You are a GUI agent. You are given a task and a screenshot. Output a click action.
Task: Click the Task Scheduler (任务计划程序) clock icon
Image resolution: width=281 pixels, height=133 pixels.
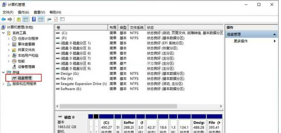coord(14,39)
